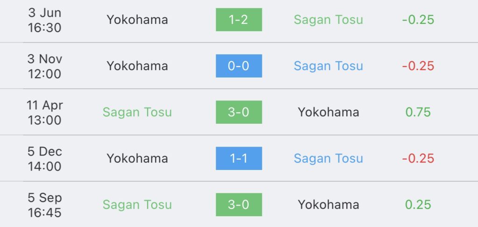Viewport: 478px width, 227px height.
Task: Open Yokohama home team in 3 Nov match
Action: 137,66
